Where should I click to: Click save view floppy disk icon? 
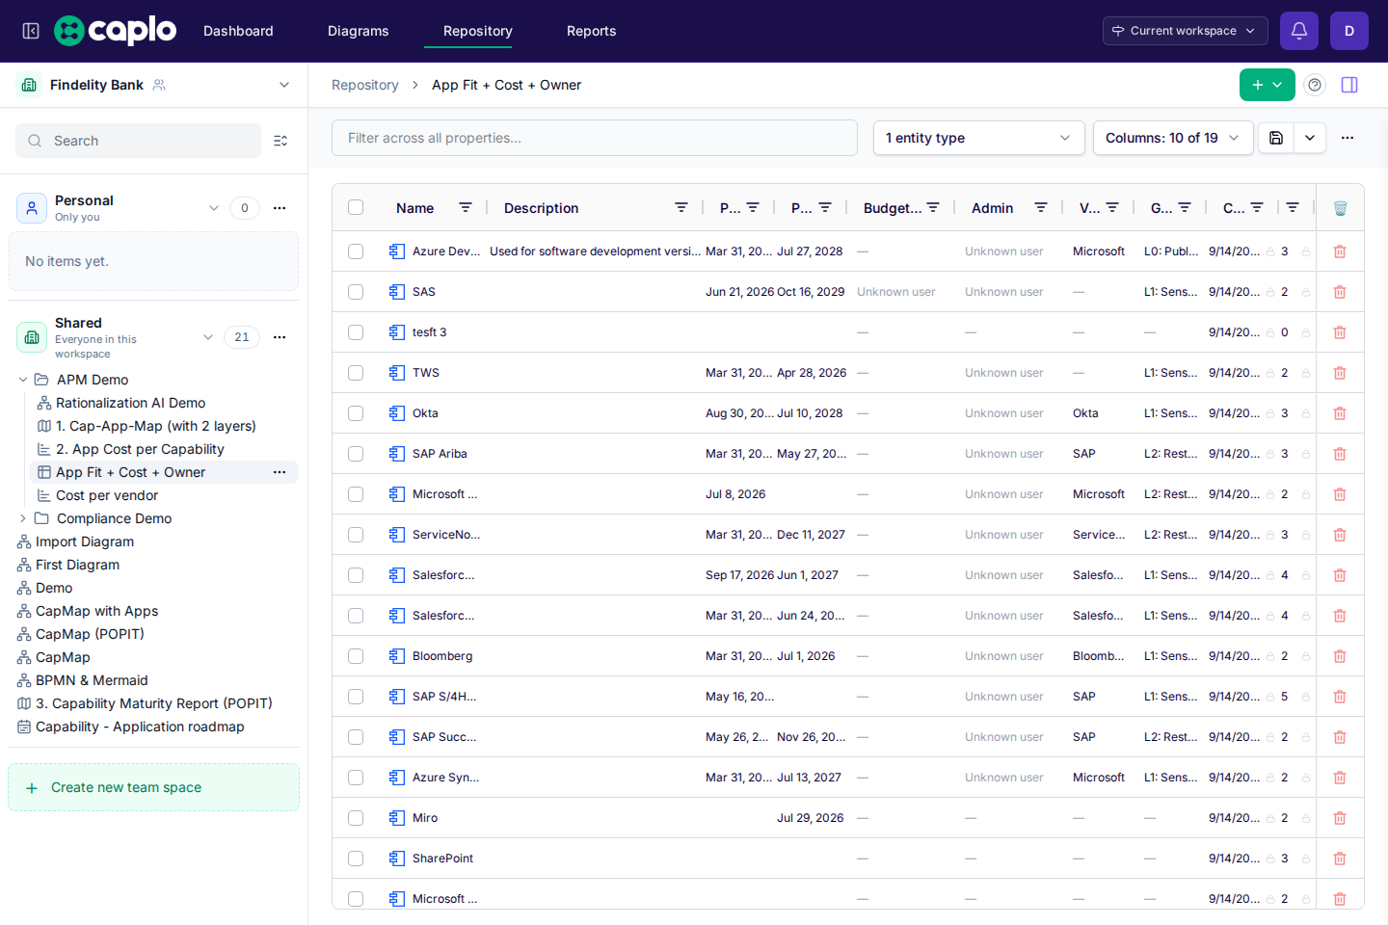pos(1276,138)
